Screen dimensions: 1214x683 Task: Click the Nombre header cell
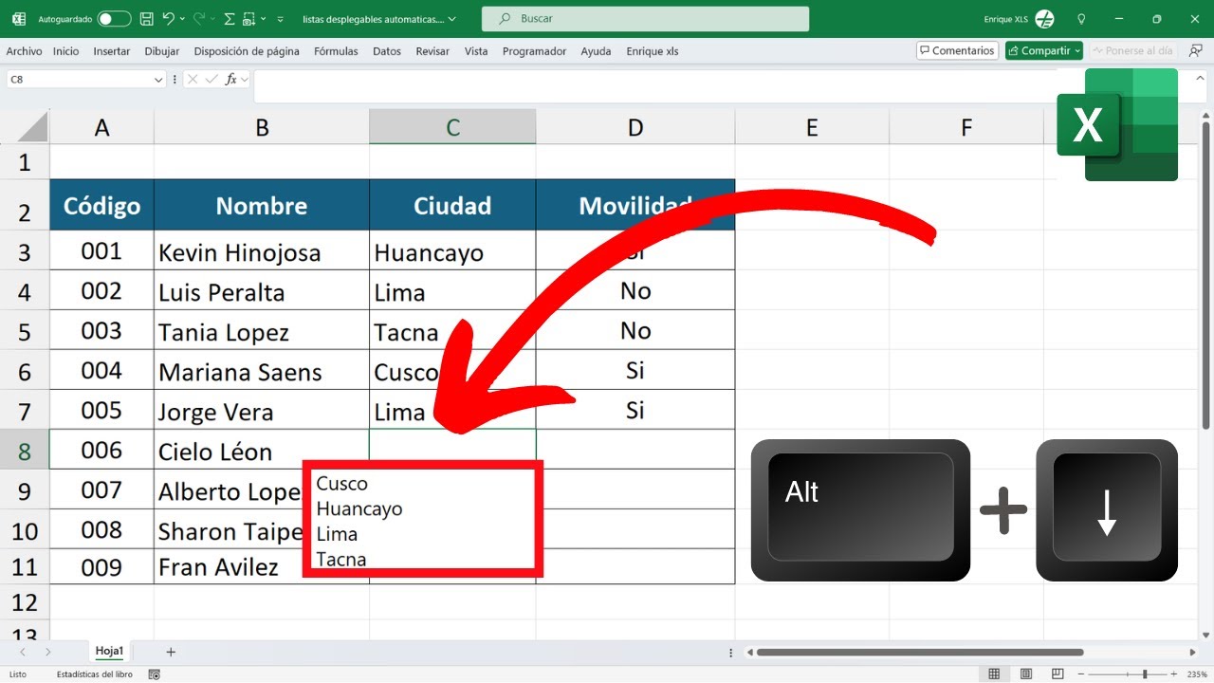[x=262, y=205]
